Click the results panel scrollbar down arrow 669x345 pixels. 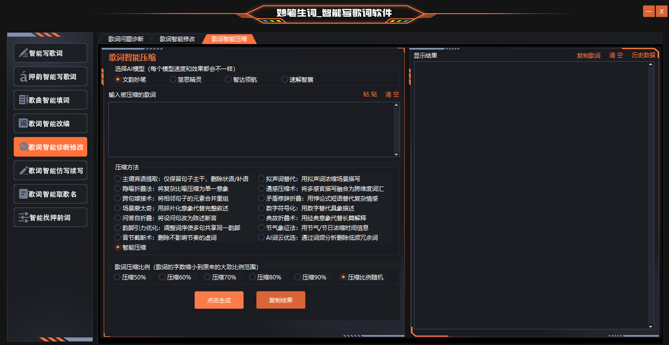point(651,326)
